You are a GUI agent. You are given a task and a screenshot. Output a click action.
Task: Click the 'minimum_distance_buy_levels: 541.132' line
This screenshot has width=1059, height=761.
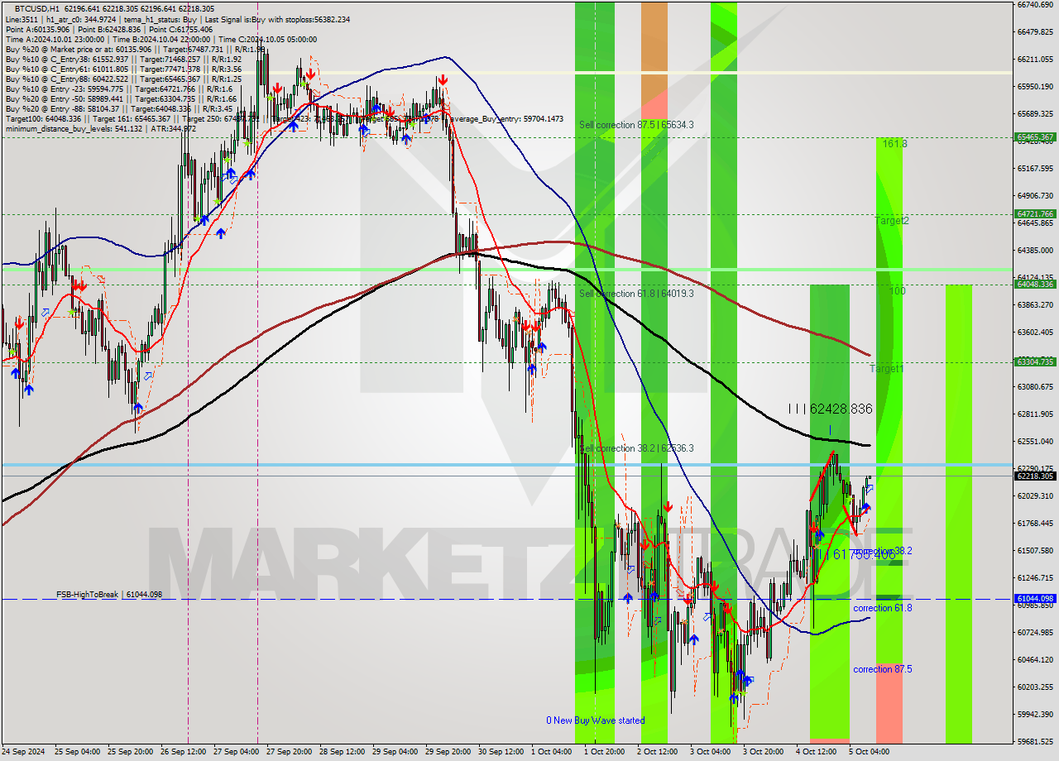coord(100,128)
